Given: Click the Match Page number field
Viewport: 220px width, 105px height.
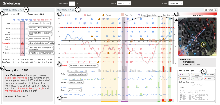Looking at the screenshot, I should click(72, 3).
